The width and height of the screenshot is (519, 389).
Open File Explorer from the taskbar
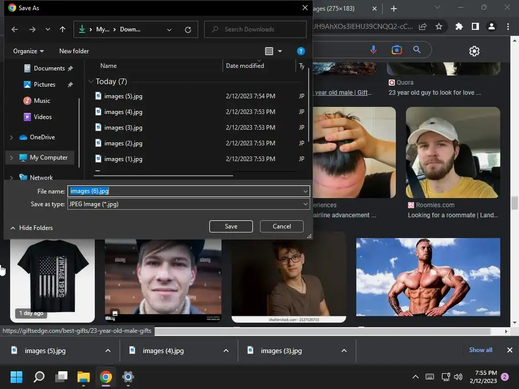pyautogui.click(x=83, y=377)
